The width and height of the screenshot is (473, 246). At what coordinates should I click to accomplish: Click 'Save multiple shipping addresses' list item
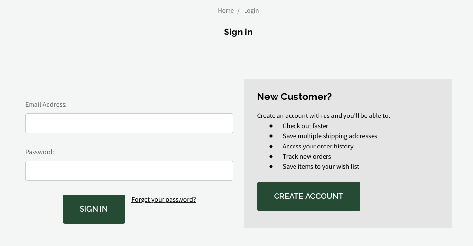[x=330, y=136]
